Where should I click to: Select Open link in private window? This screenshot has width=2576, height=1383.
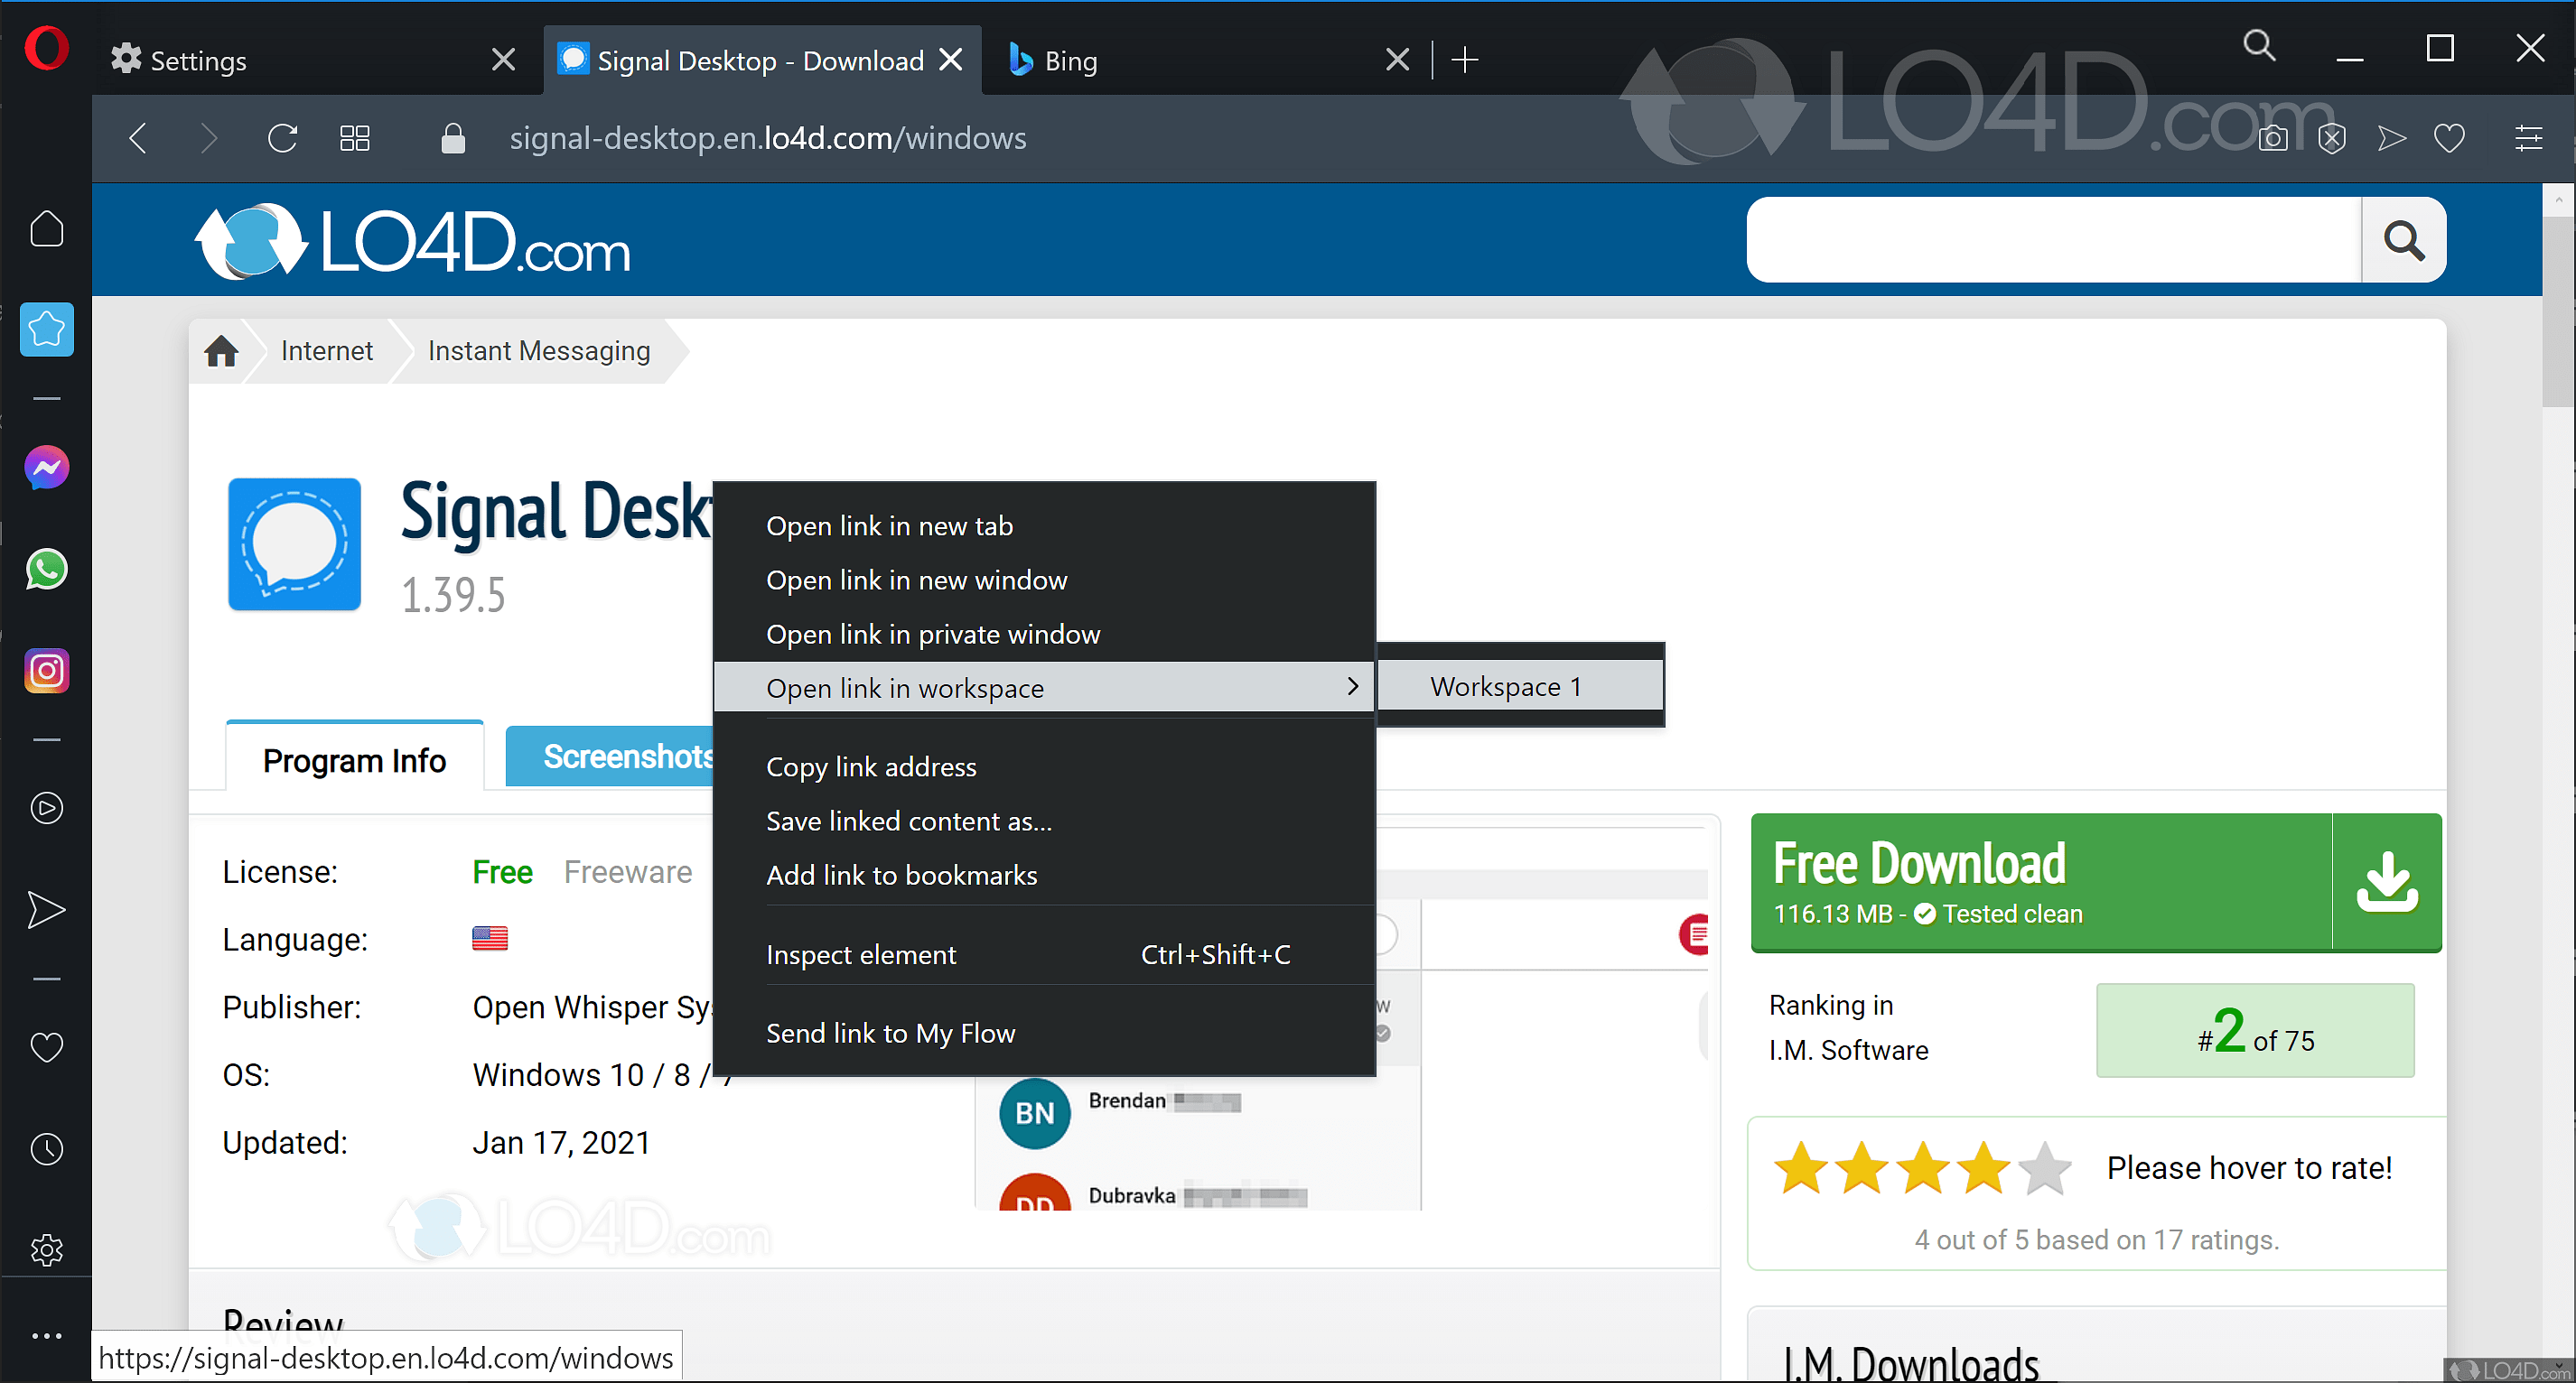[933, 634]
